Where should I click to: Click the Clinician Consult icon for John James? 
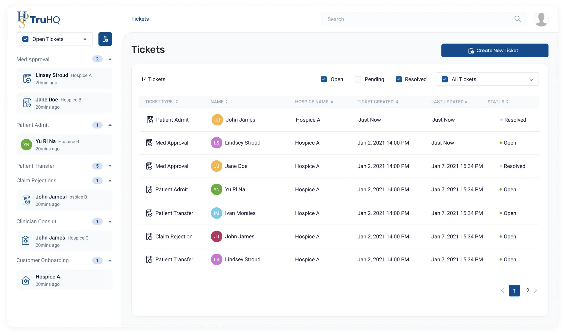(26, 240)
